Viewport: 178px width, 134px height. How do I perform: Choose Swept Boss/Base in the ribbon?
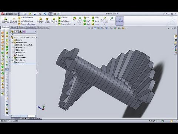tap(26, 18)
